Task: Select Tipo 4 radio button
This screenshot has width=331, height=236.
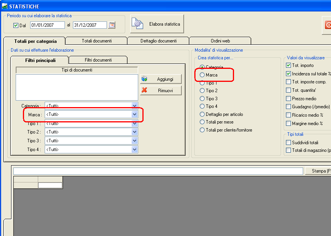Action: [202, 106]
